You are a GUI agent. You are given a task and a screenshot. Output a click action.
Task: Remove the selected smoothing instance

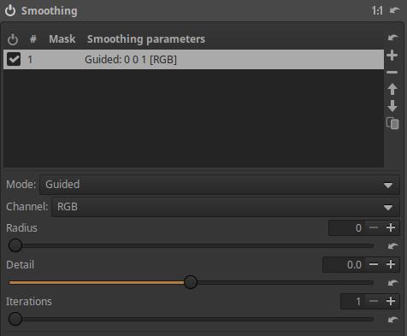(x=392, y=73)
